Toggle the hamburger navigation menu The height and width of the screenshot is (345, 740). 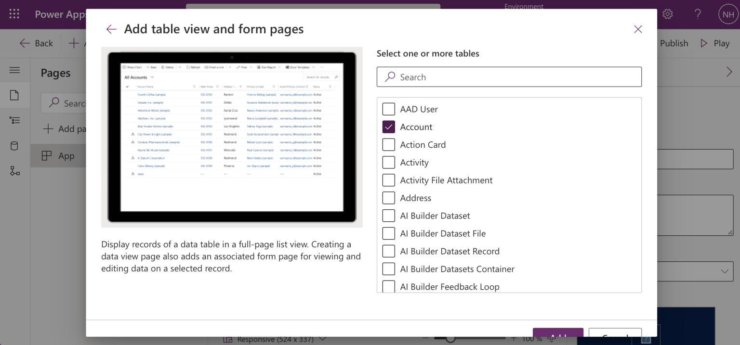[x=14, y=70]
